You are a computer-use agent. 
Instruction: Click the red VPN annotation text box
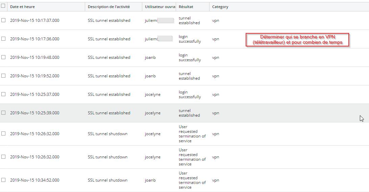[x=297, y=40]
